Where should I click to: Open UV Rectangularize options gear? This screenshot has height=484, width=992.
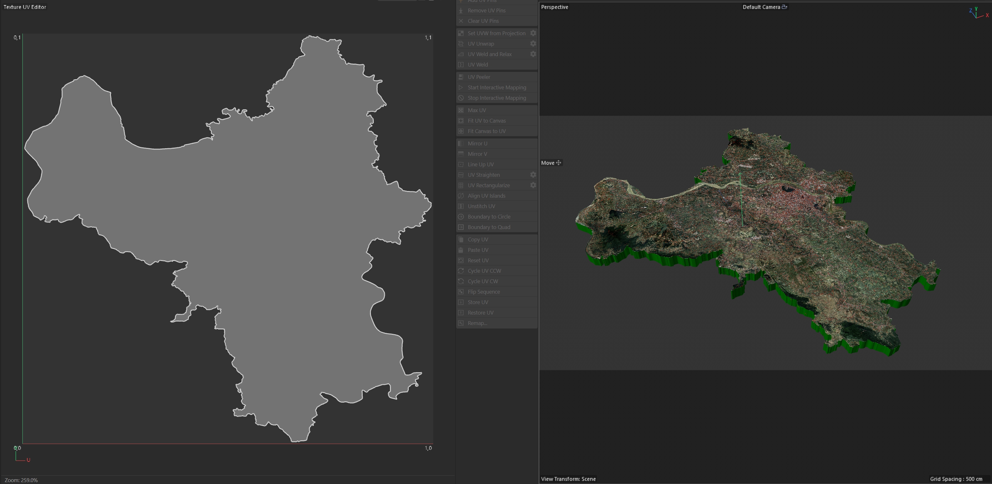(533, 185)
